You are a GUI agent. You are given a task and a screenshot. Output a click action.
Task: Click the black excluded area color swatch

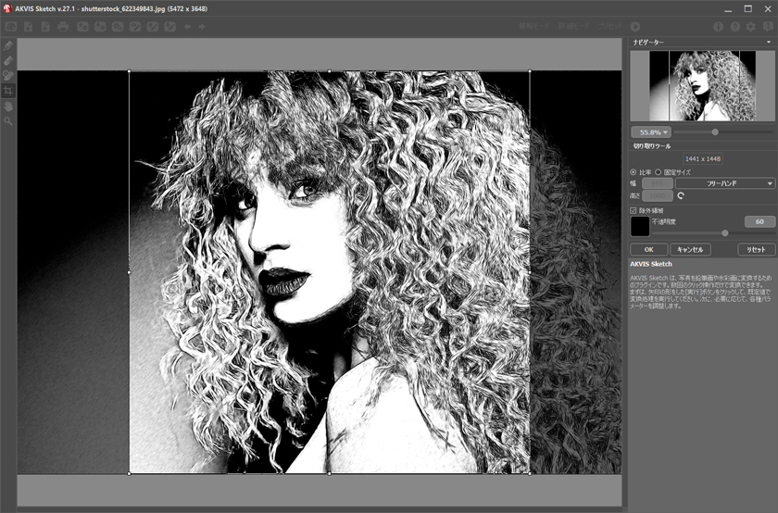tap(640, 226)
